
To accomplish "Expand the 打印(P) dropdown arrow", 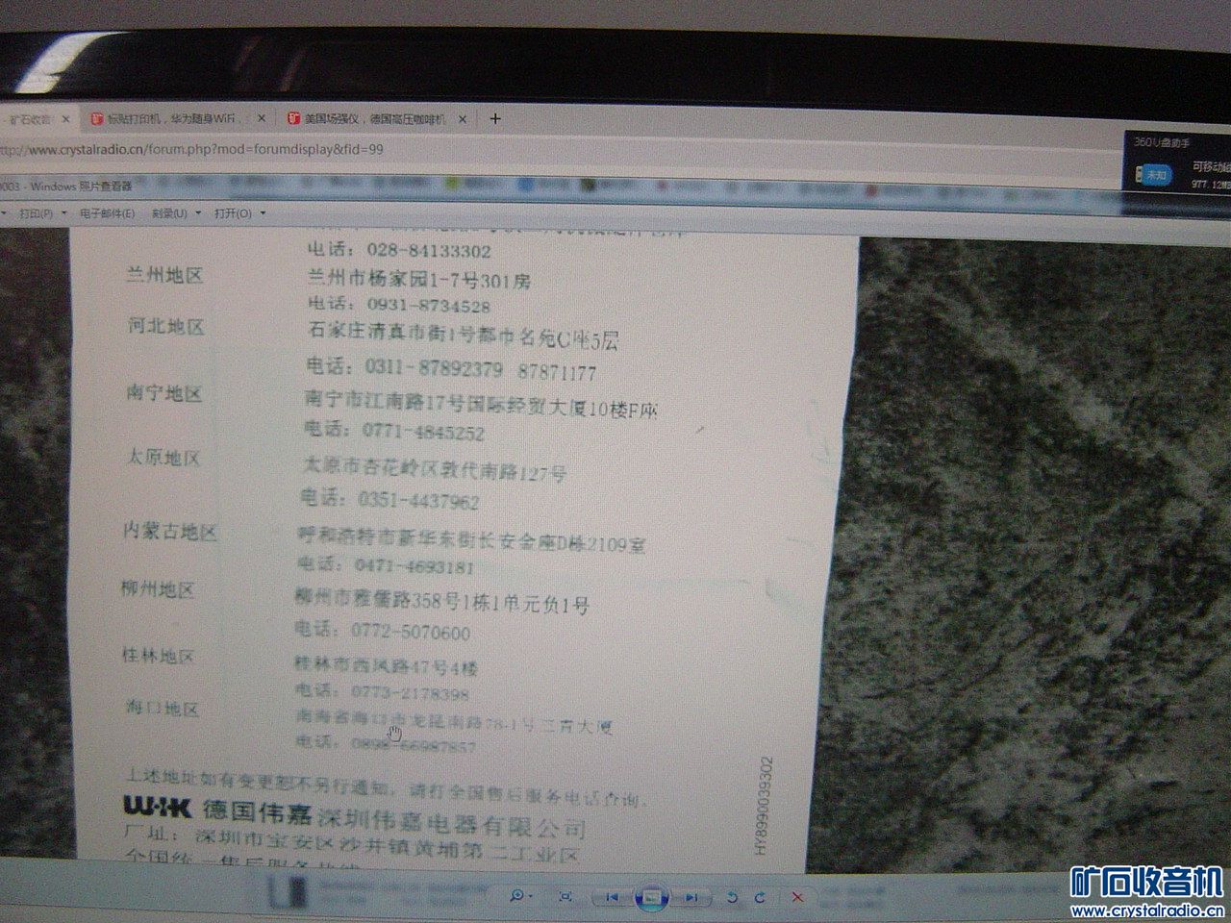I will 63,213.
